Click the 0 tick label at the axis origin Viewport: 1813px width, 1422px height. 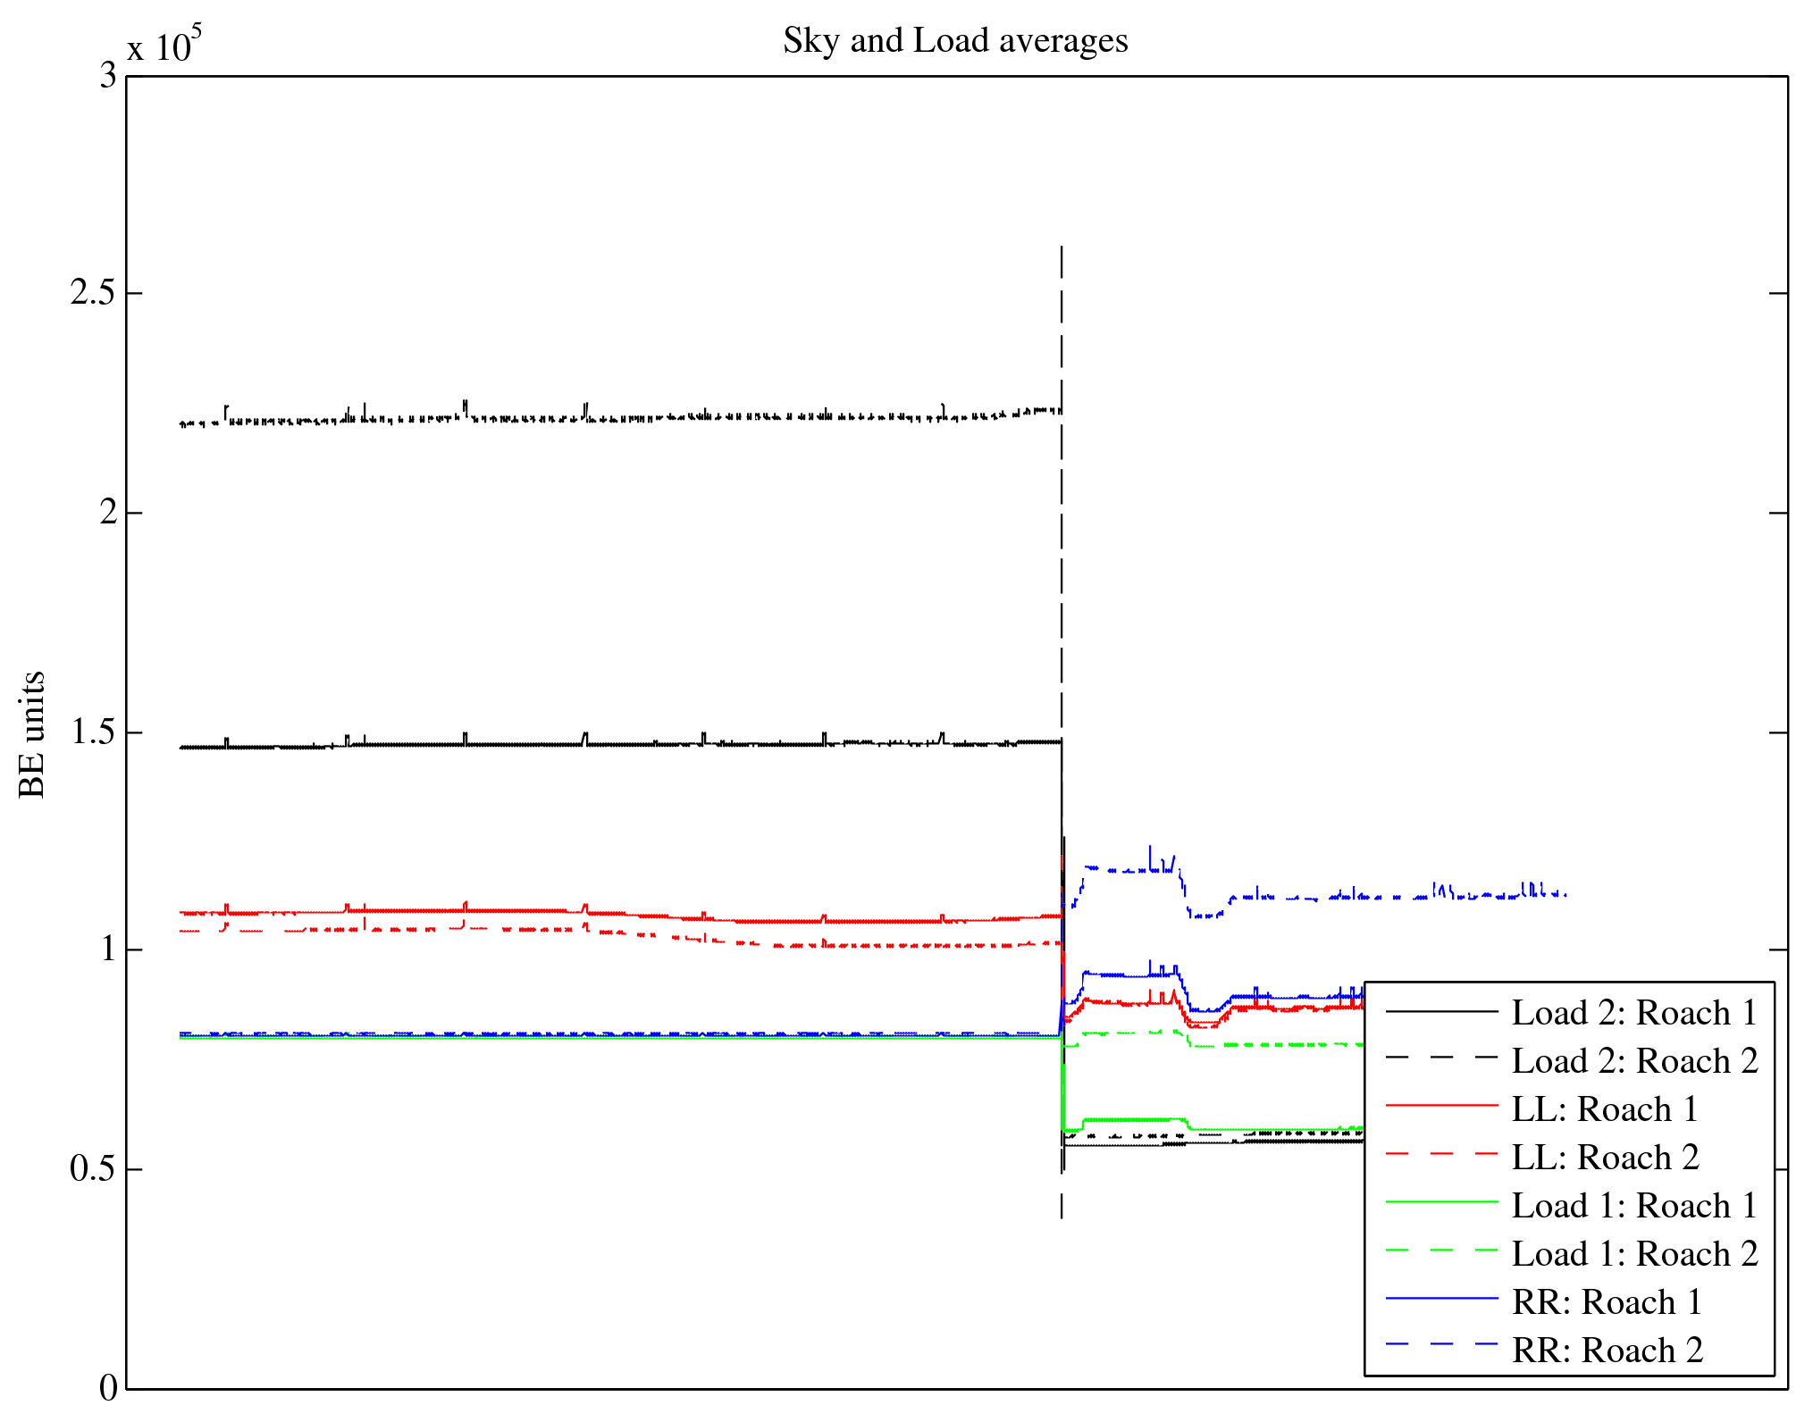[x=108, y=1388]
